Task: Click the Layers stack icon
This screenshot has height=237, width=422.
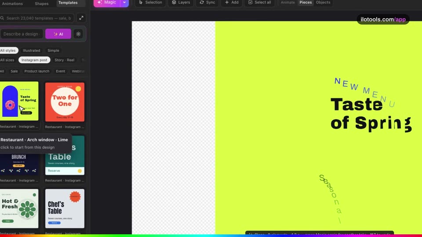Action: pos(174,2)
